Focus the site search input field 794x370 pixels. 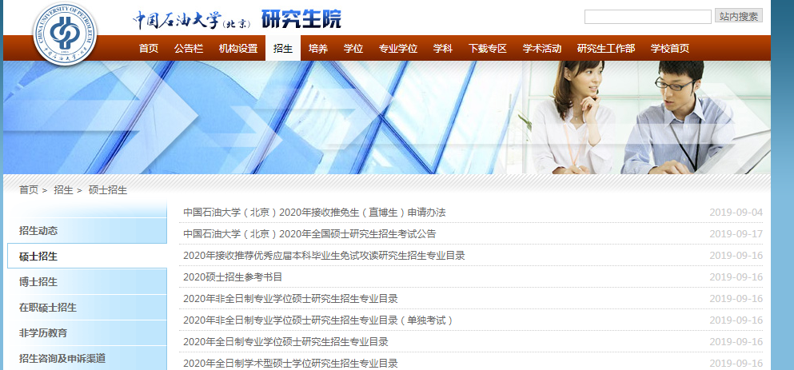tap(647, 17)
